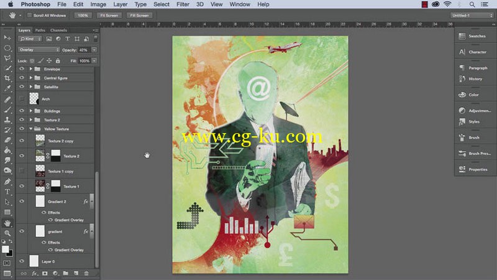Hide the Central figure group
The image size is (497, 280).
[x=22, y=78]
